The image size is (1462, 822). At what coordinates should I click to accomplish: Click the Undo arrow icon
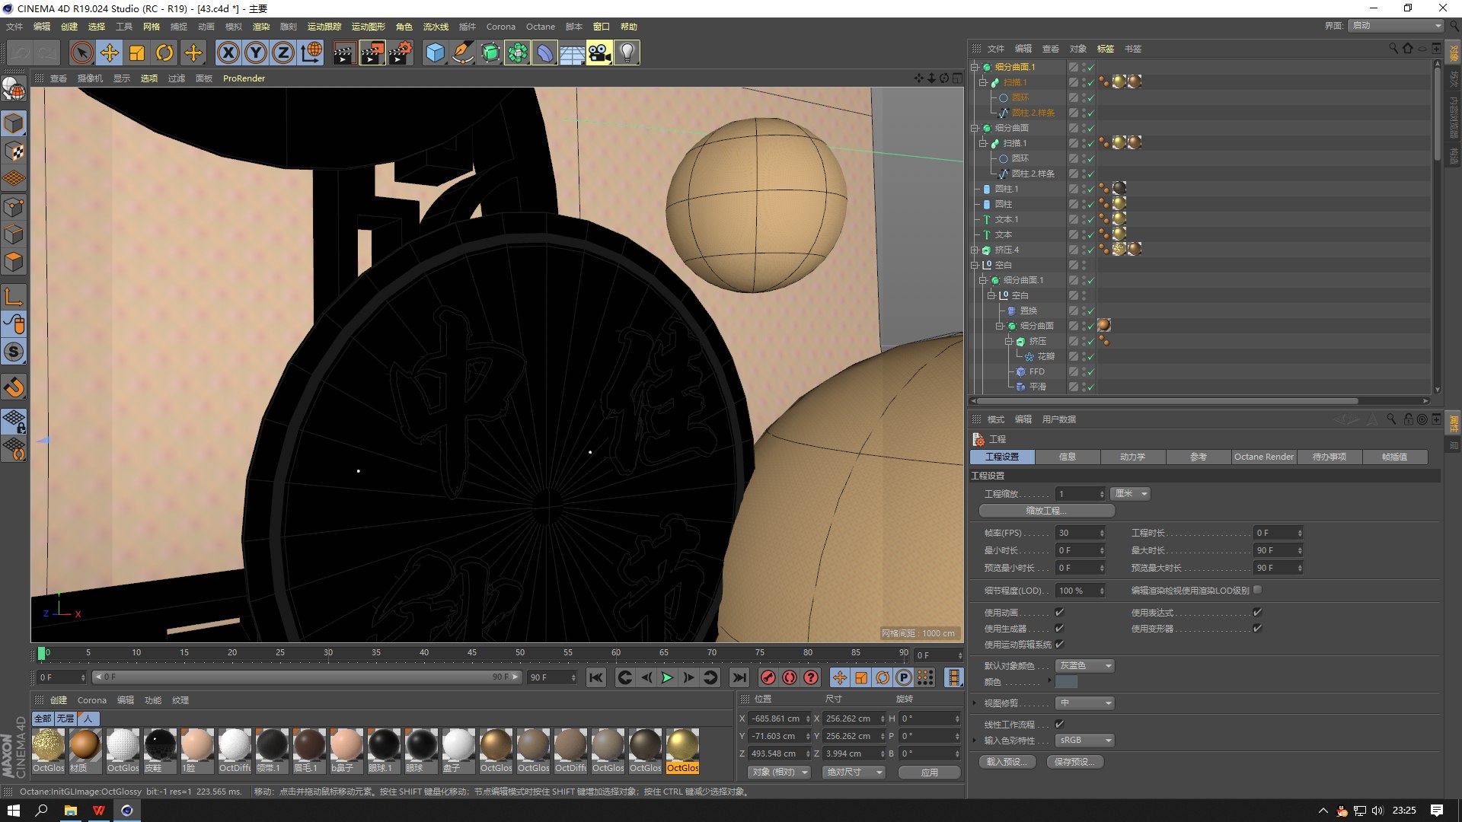(x=20, y=53)
